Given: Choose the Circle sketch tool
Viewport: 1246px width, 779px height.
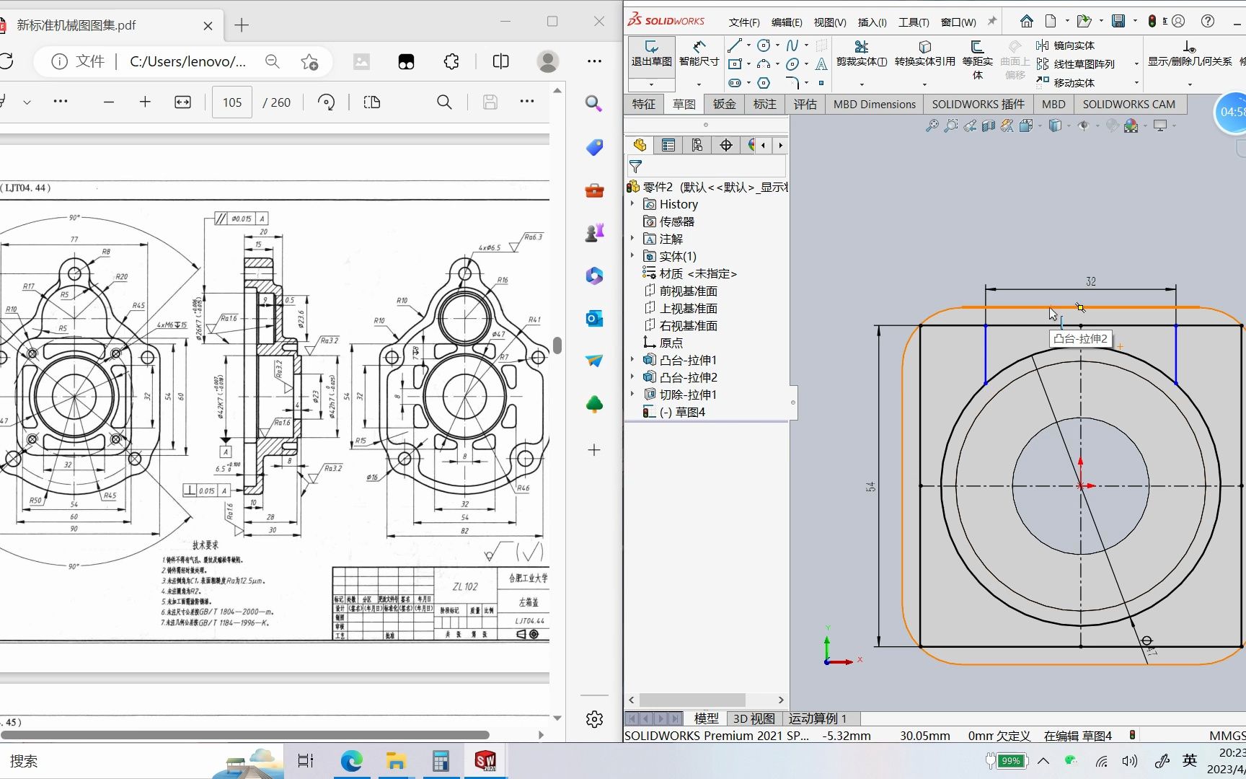Looking at the screenshot, I should point(764,45).
